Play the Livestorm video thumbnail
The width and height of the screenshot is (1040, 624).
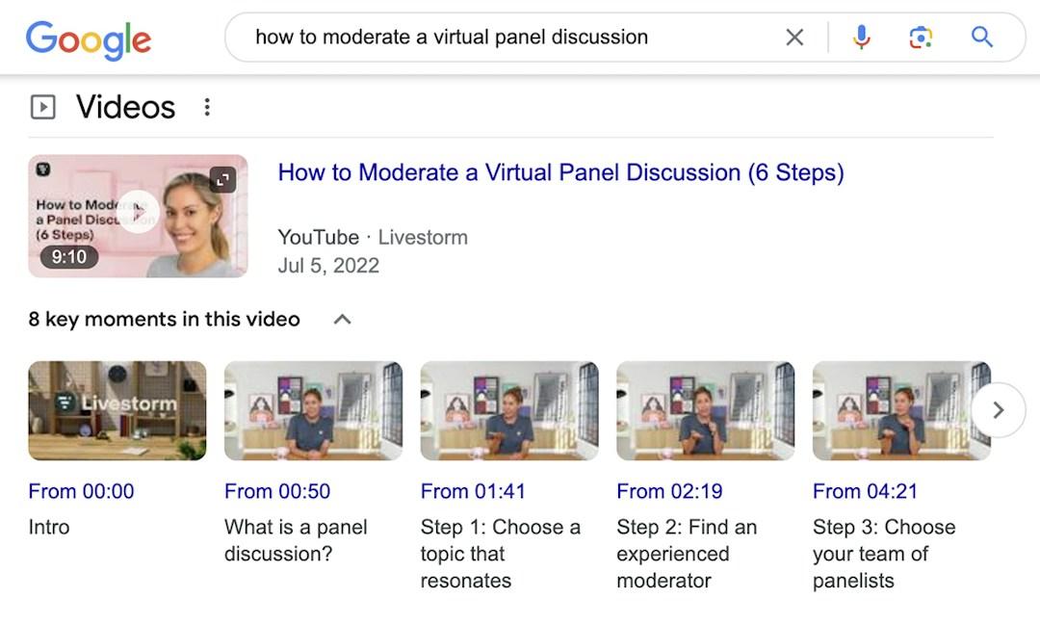click(138, 216)
